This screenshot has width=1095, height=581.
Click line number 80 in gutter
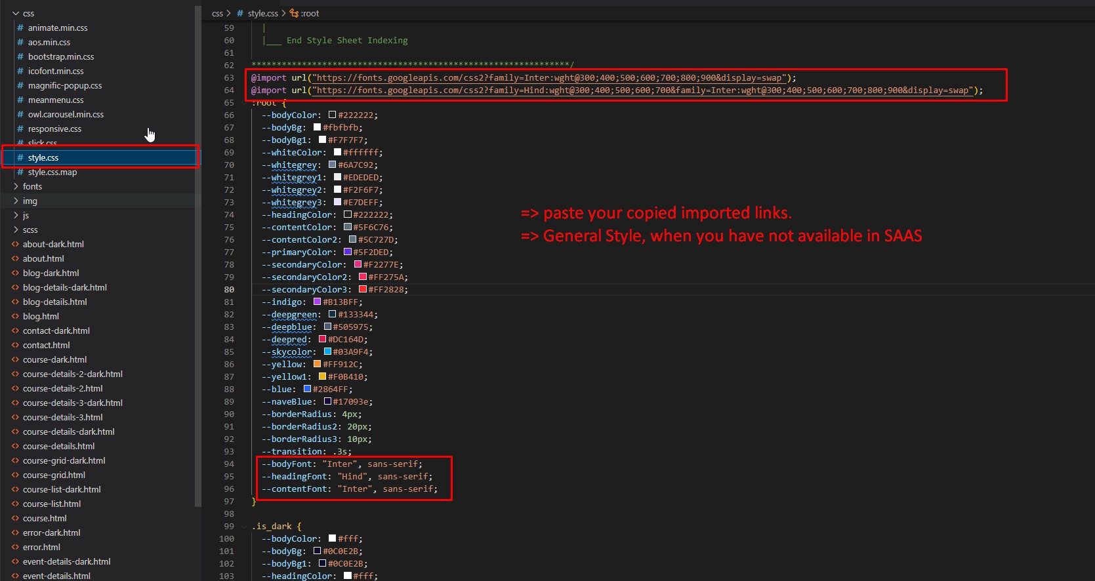pyautogui.click(x=228, y=289)
